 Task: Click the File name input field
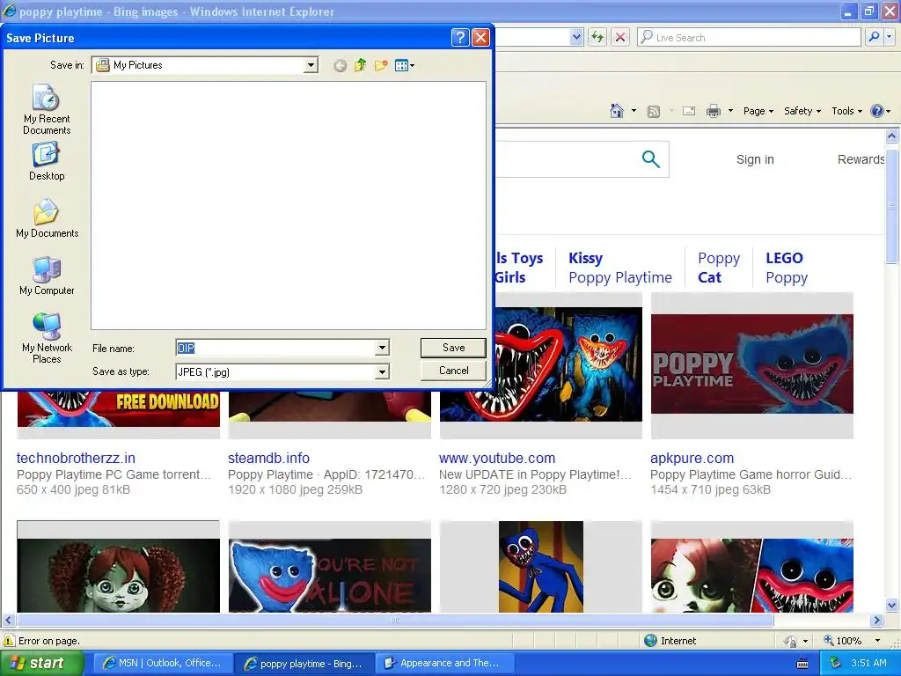point(275,348)
